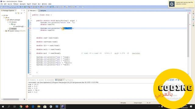195x109 pixels.
Task: Click the Search toolbar icon
Action: [x=45, y=7]
